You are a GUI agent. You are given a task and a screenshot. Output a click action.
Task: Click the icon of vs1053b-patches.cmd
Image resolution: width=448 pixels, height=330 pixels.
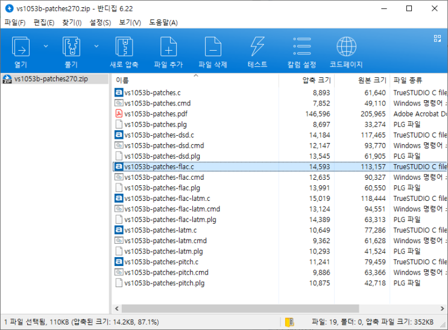tap(119, 103)
